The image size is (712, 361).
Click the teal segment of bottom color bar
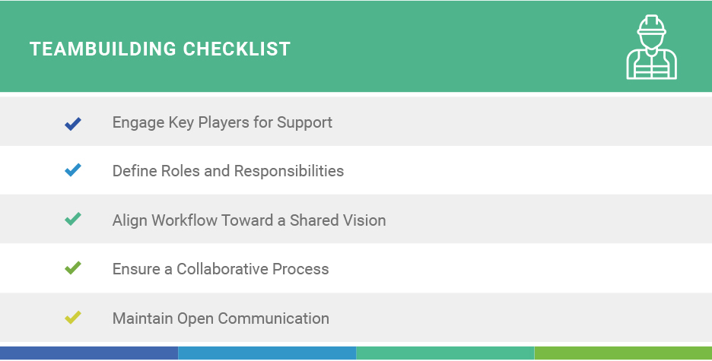click(445, 353)
